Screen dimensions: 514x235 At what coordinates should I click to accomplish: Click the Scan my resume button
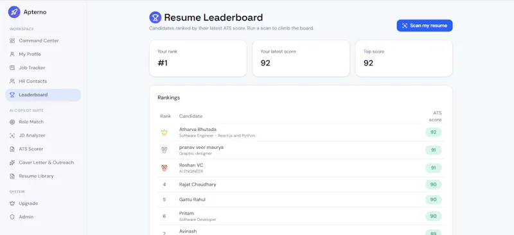pos(425,26)
